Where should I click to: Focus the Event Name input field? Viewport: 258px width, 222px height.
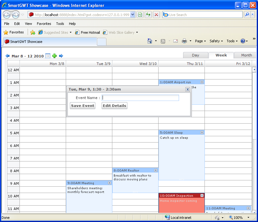coord(140,98)
